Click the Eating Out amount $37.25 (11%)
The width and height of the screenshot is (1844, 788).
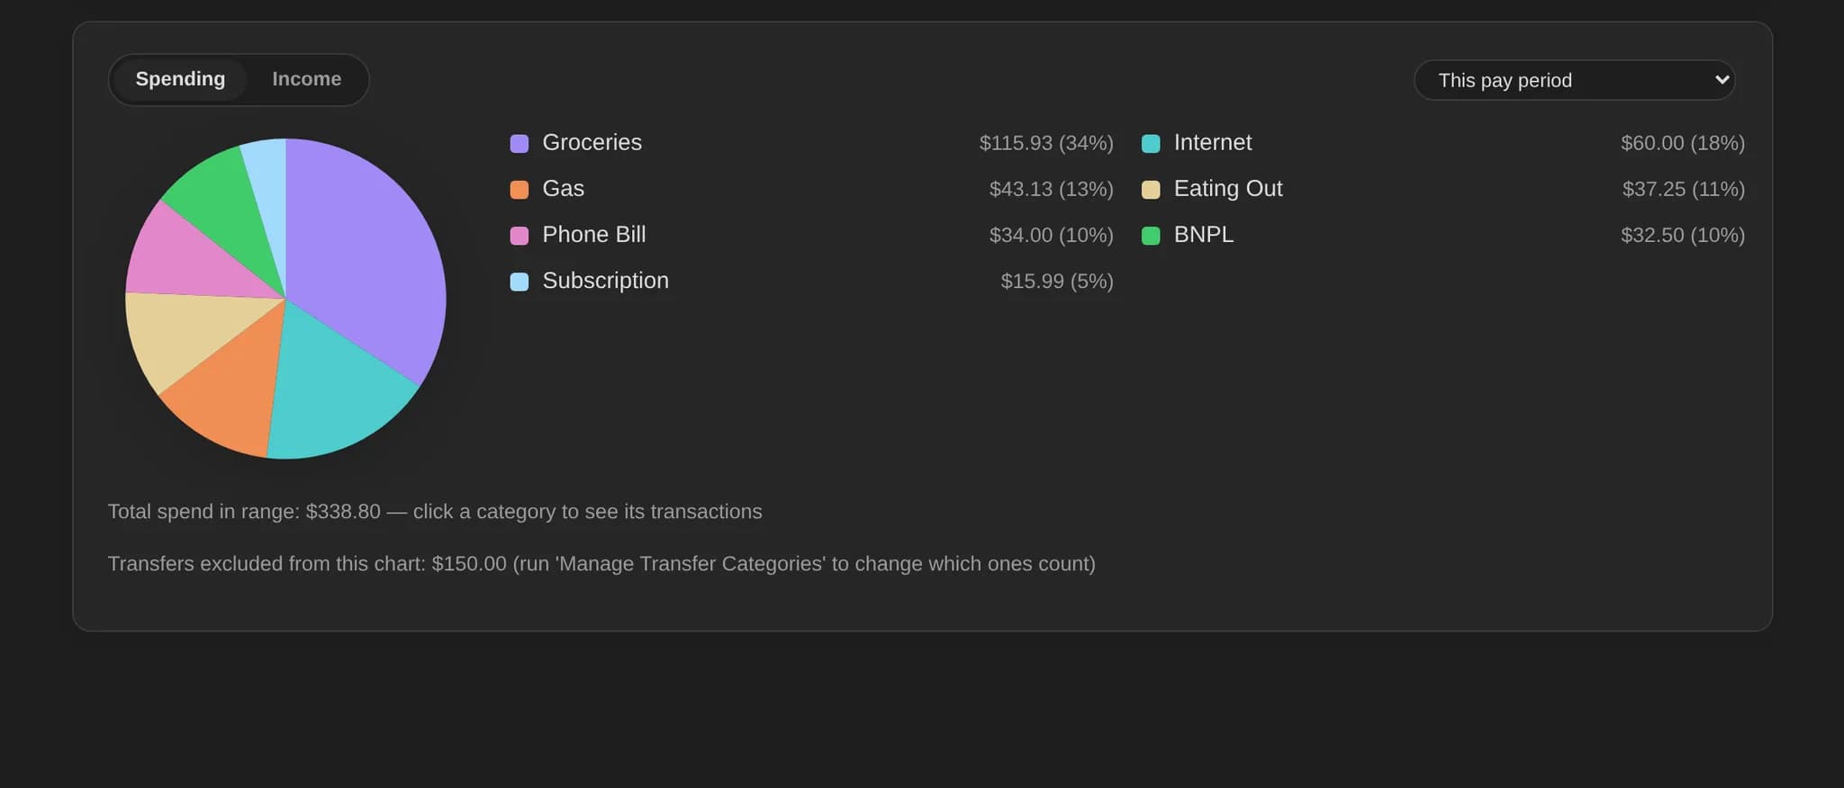click(x=1684, y=189)
